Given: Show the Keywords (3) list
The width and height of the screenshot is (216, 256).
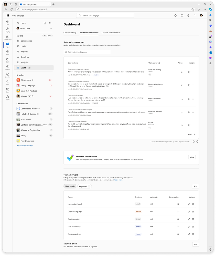Looking at the screenshot, I should click(x=84, y=187).
